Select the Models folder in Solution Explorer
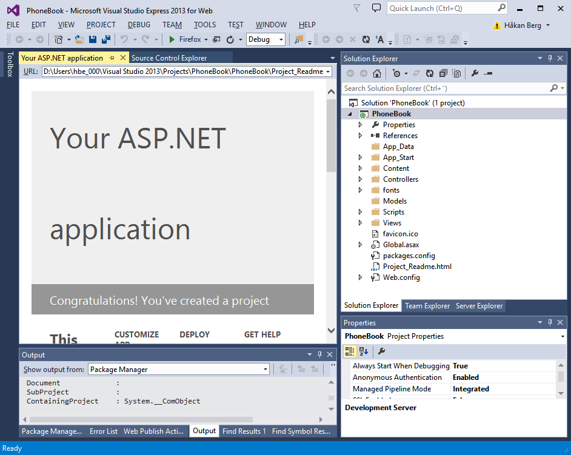Image resolution: width=571 pixels, height=455 pixels. (395, 201)
